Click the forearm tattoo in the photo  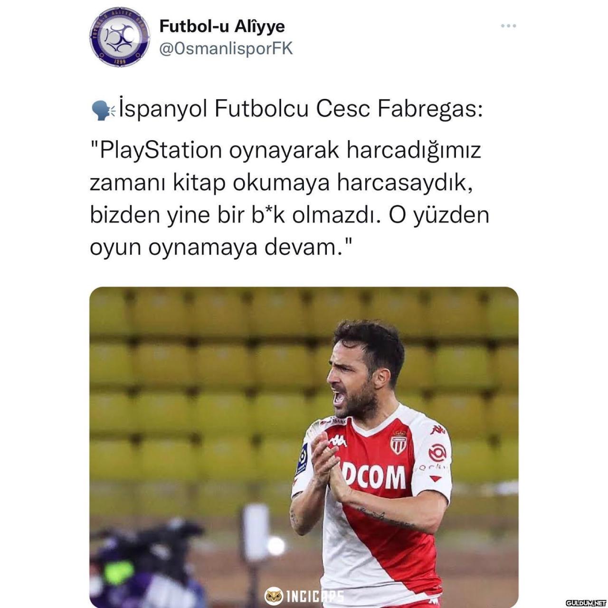click(386, 518)
